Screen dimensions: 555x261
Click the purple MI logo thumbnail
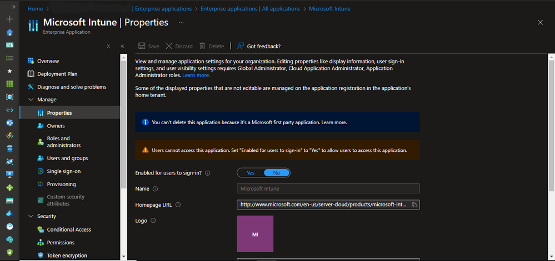pyautogui.click(x=255, y=234)
